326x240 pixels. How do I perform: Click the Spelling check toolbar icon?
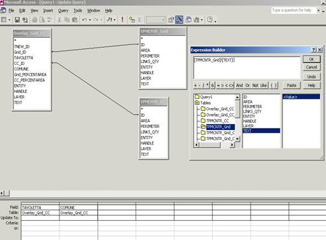tap(50, 20)
